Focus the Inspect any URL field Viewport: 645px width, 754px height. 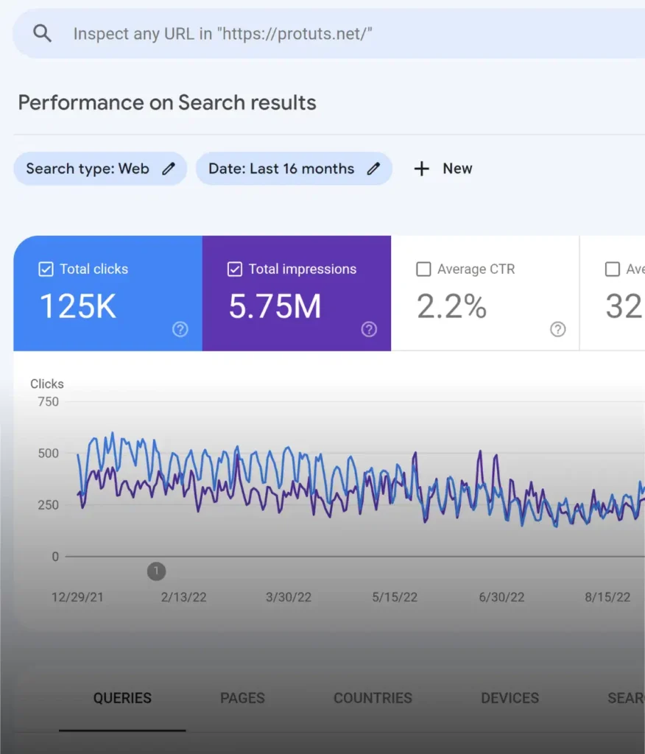point(328,34)
